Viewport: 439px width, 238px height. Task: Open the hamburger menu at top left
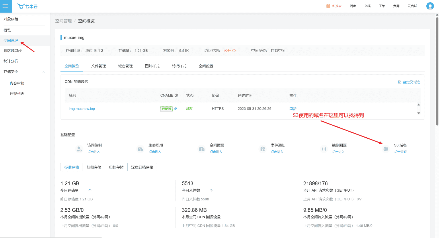tap(6, 6)
